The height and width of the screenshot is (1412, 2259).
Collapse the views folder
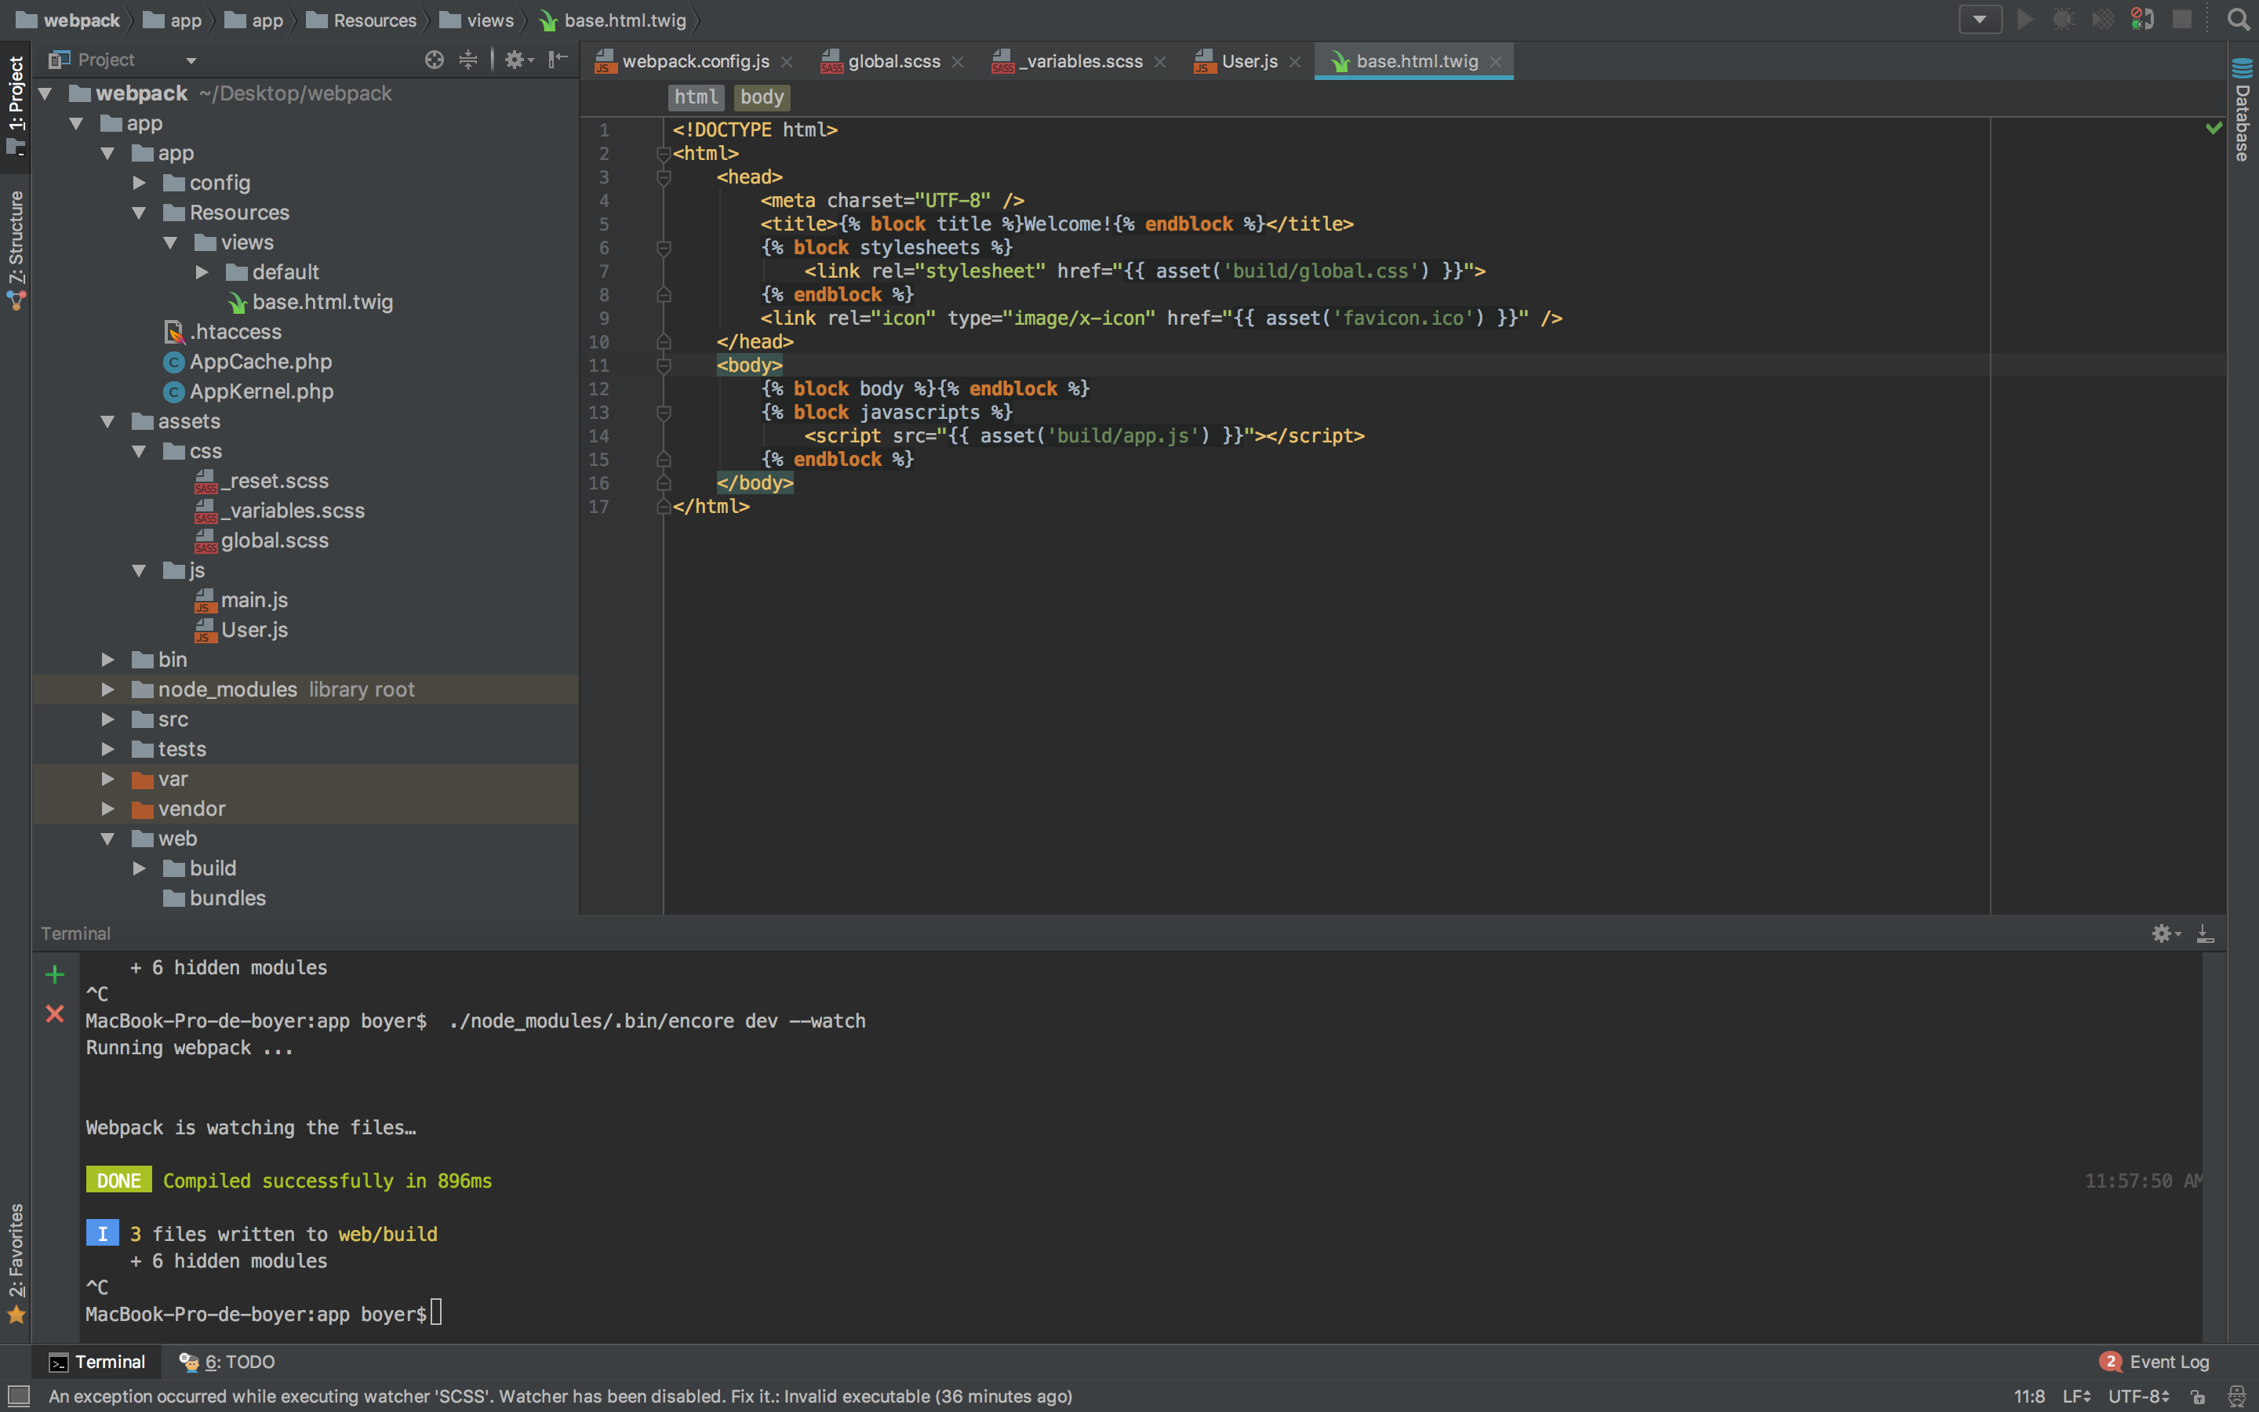[171, 243]
